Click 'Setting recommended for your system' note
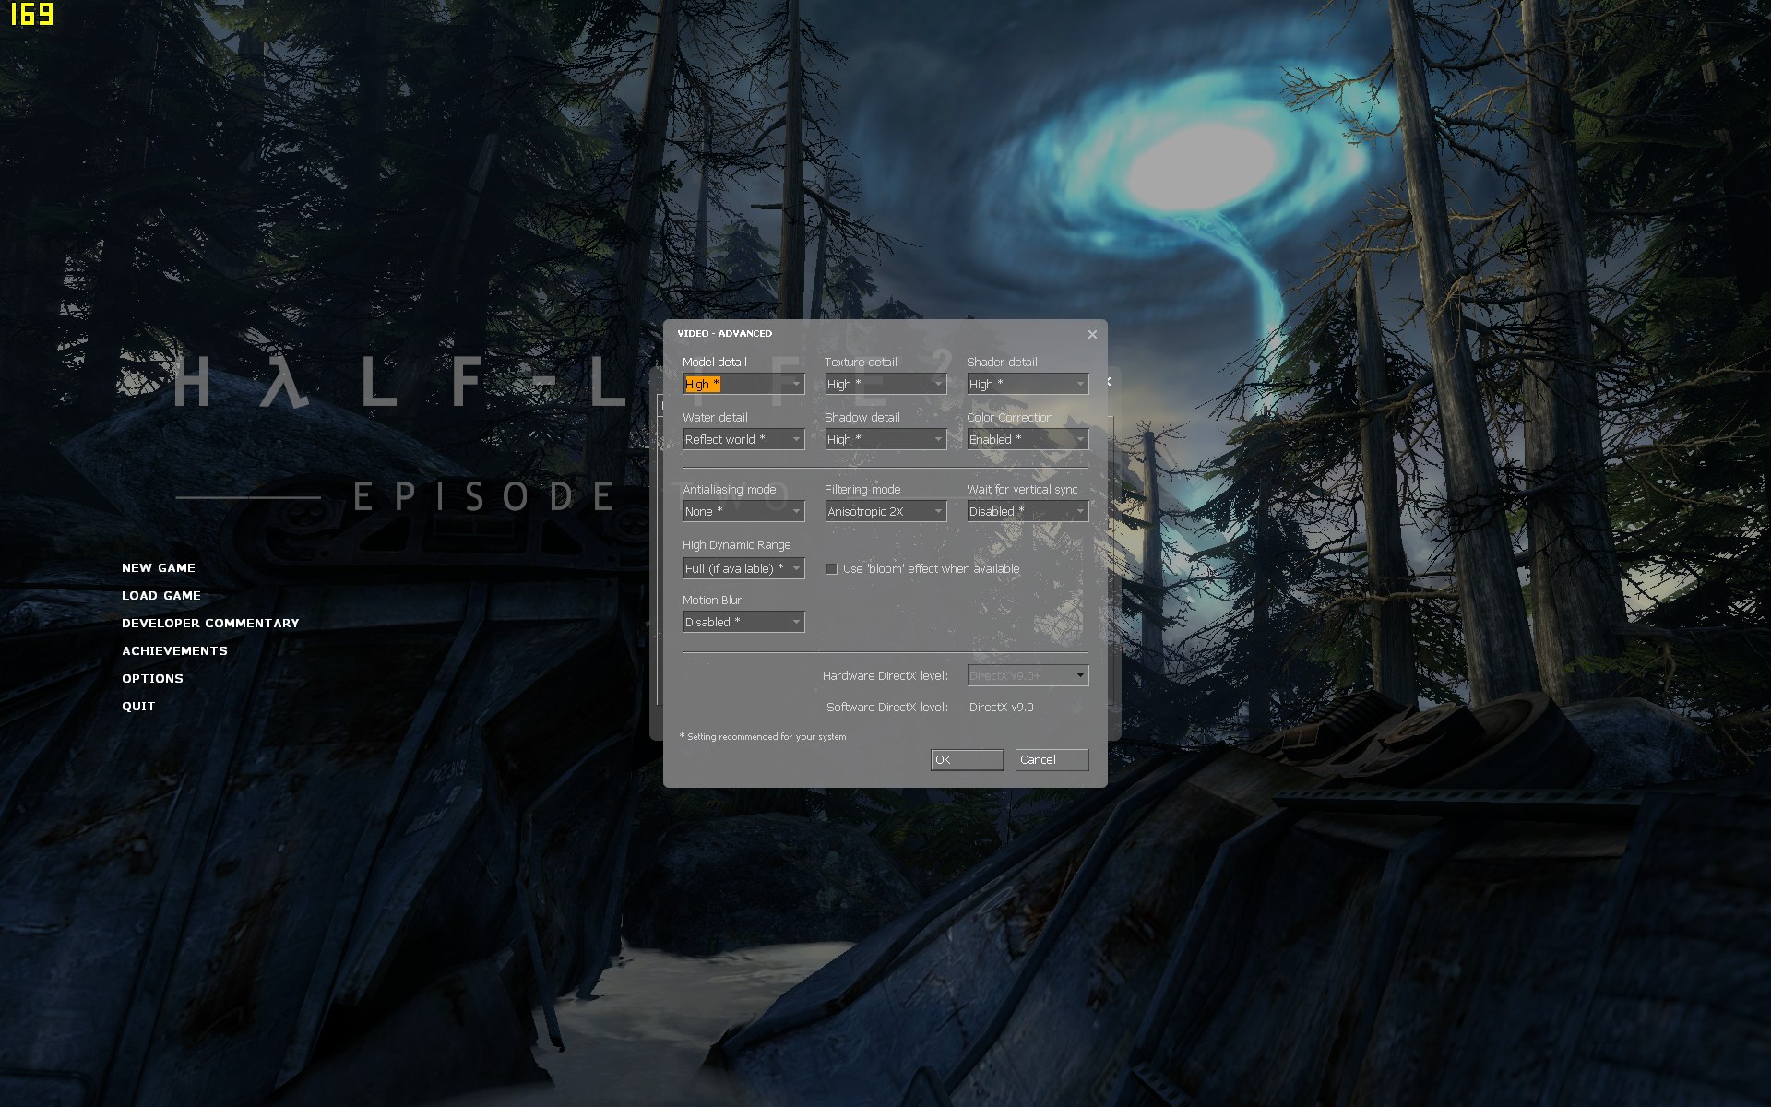This screenshot has height=1107, width=1771. point(763,736)
